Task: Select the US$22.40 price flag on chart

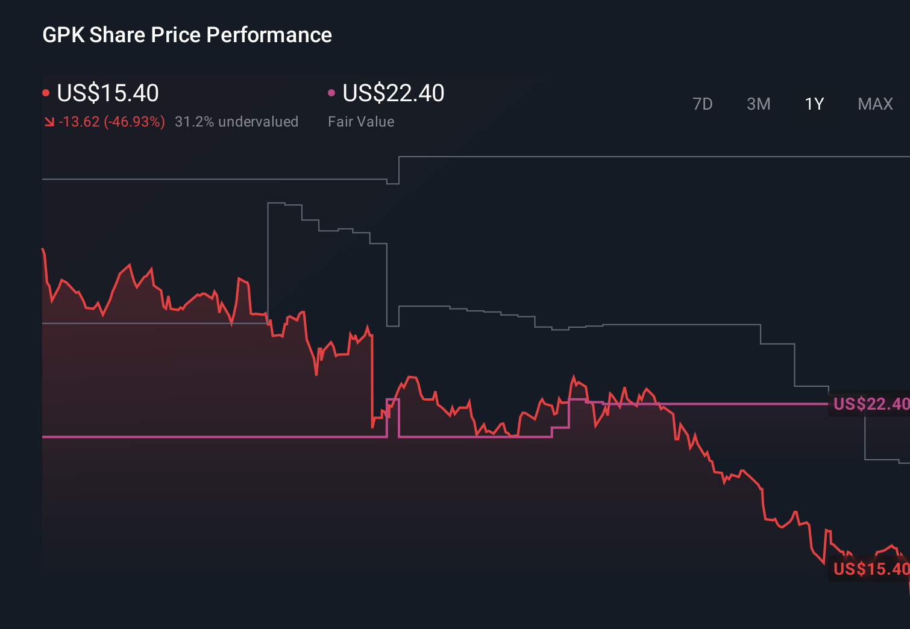Action: 870,404
